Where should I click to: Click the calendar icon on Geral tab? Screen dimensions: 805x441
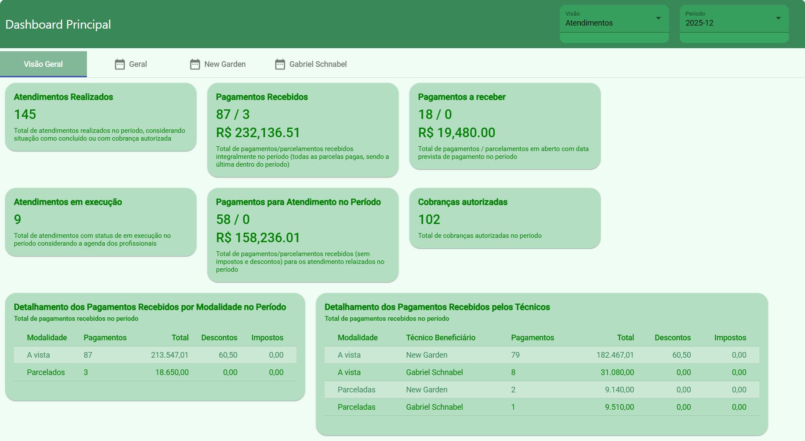click(x=120, y=64)
